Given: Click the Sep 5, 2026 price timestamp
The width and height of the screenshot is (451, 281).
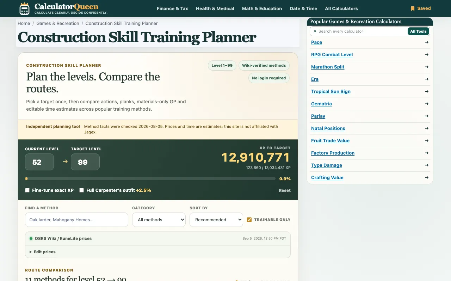Looking at the screenshot, I should coord(264,238).
